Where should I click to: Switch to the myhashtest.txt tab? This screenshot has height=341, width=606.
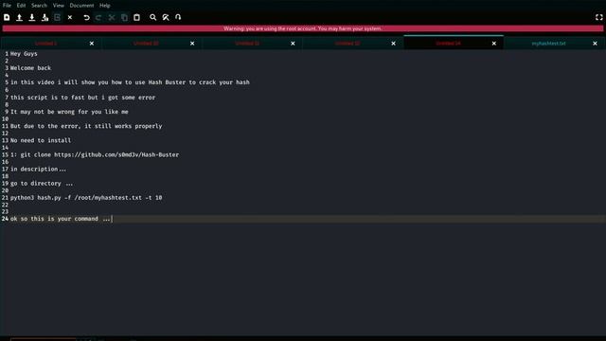pyautogui.click(x=548, y=44)
